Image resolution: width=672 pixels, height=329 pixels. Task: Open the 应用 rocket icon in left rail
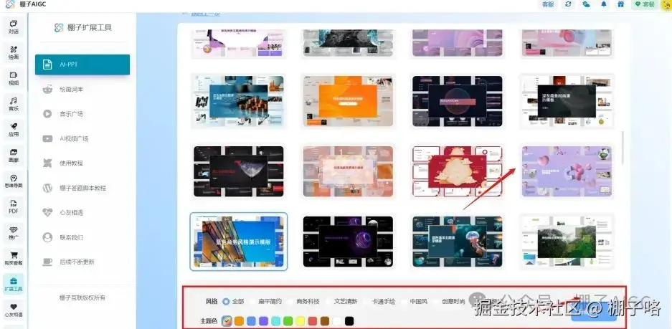(14, 129)
